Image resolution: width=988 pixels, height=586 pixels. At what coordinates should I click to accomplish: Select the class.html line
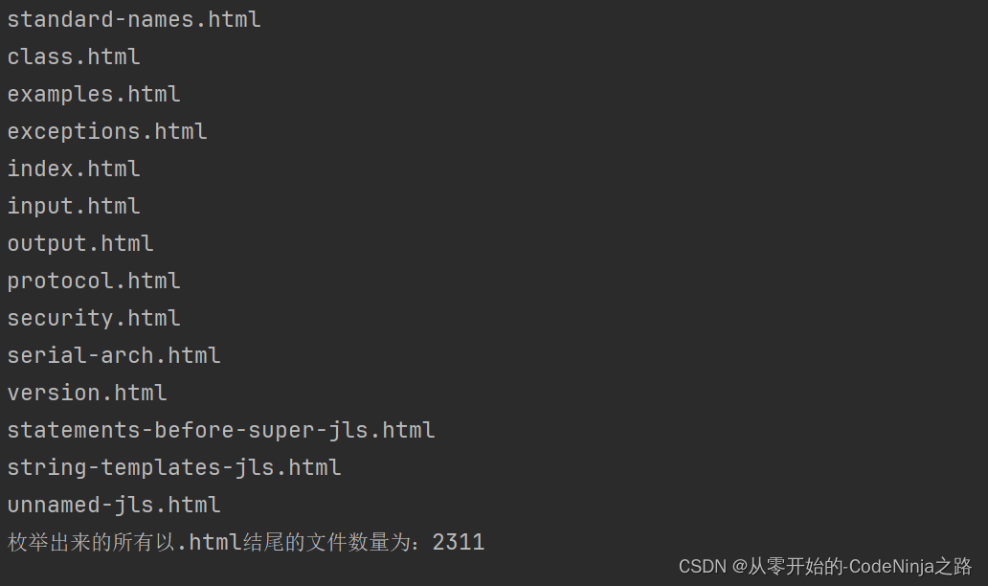[x=74, y=57]
